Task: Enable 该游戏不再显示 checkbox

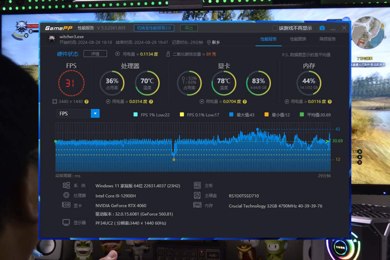Action: (x=275, y=28)
